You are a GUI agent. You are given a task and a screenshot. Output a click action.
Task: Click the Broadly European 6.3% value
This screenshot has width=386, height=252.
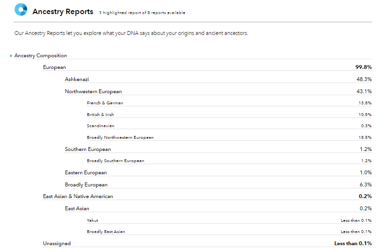[366, 185]
